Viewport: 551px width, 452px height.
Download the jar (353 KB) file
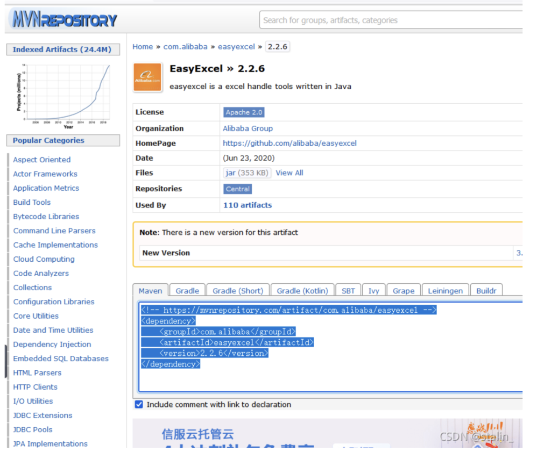point(247,173)
